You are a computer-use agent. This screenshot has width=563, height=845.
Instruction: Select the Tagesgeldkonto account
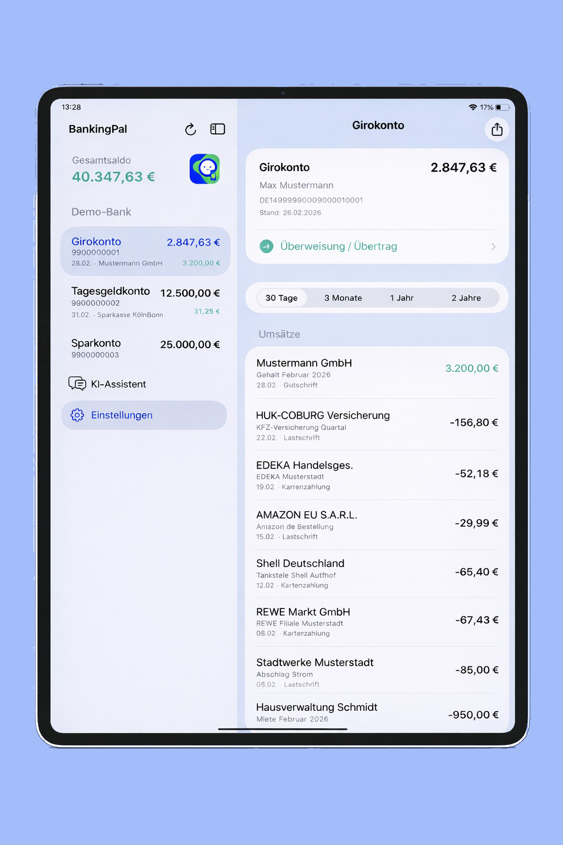[145, 301]
